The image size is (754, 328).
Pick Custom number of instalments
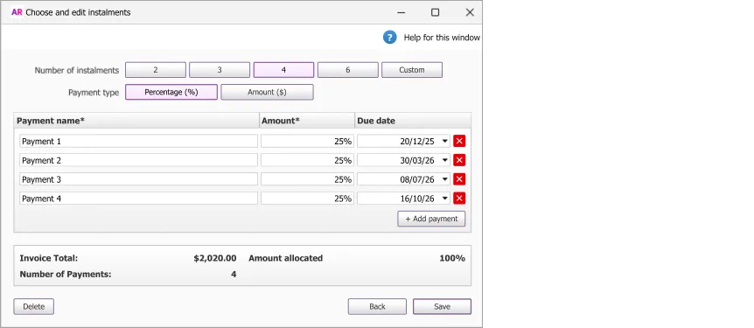click(x=412, y=70)
